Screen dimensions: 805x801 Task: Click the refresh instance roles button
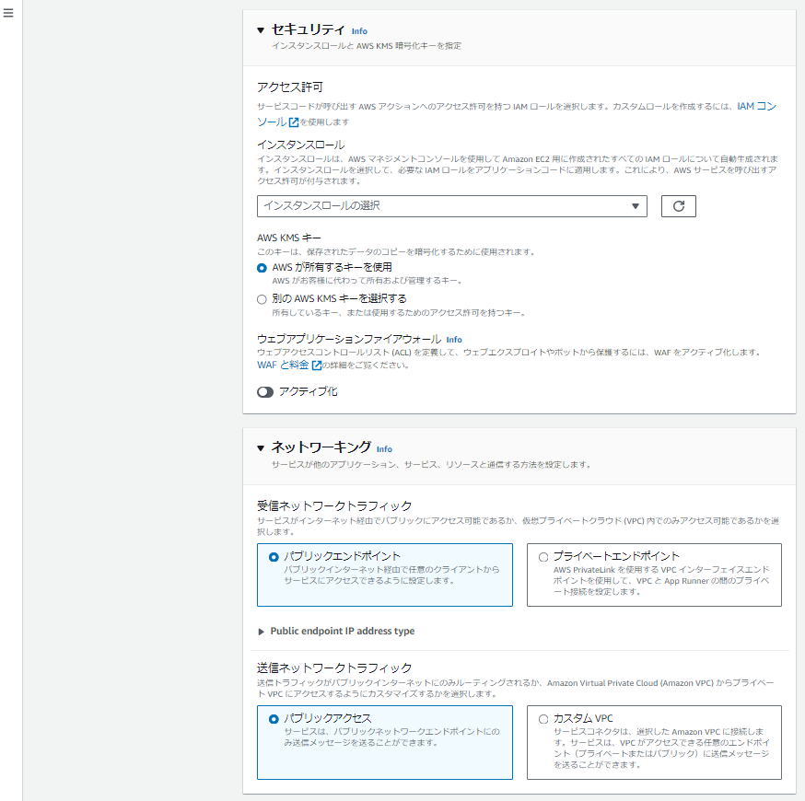[678, 206]
